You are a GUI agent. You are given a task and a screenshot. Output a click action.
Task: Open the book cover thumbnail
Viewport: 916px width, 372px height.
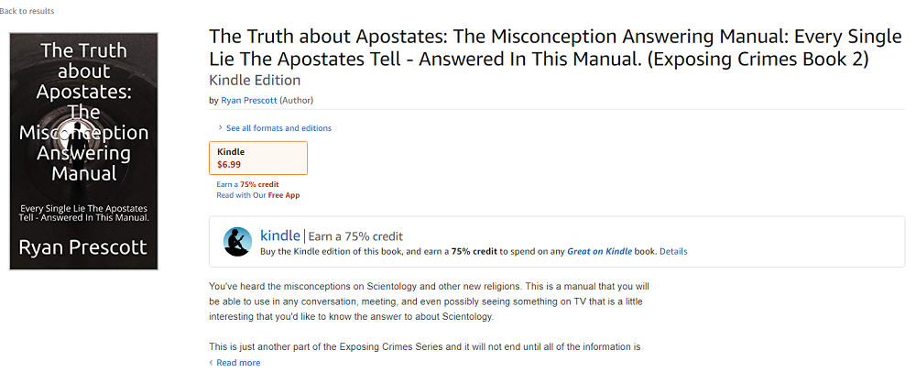pos(84,151)
